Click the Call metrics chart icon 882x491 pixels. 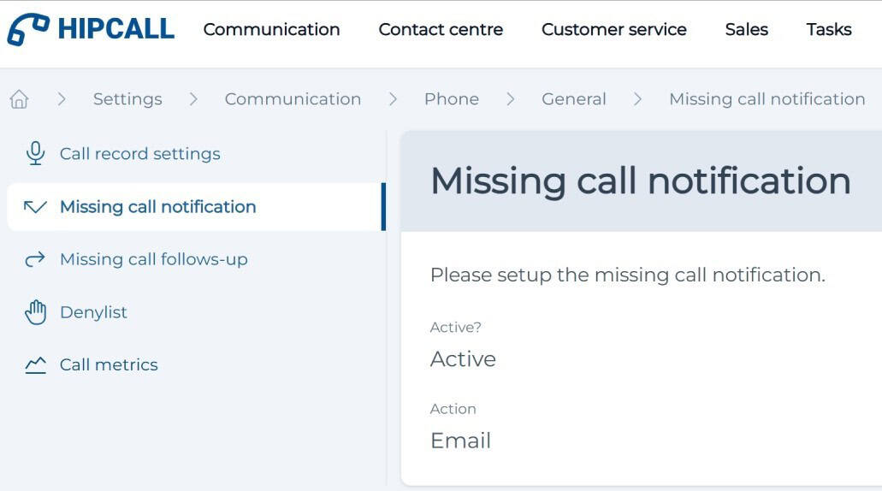coord(35,365)
